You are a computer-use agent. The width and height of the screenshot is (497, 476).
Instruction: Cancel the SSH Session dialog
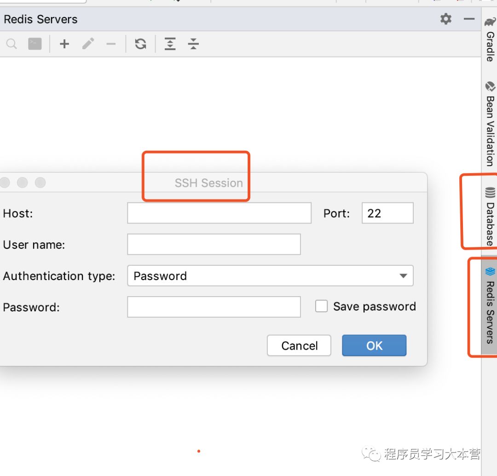click(x=299, y=345)
